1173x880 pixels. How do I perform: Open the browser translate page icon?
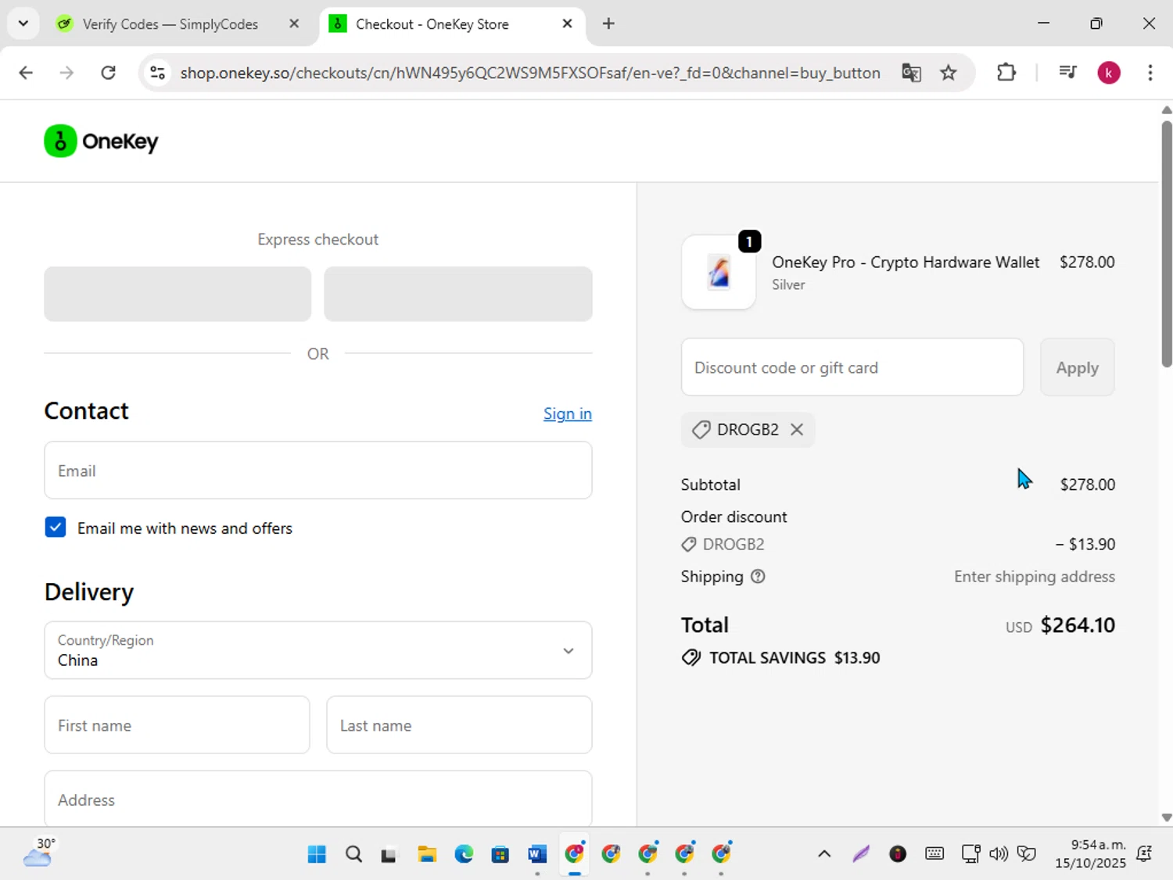[x=911, y=73]
